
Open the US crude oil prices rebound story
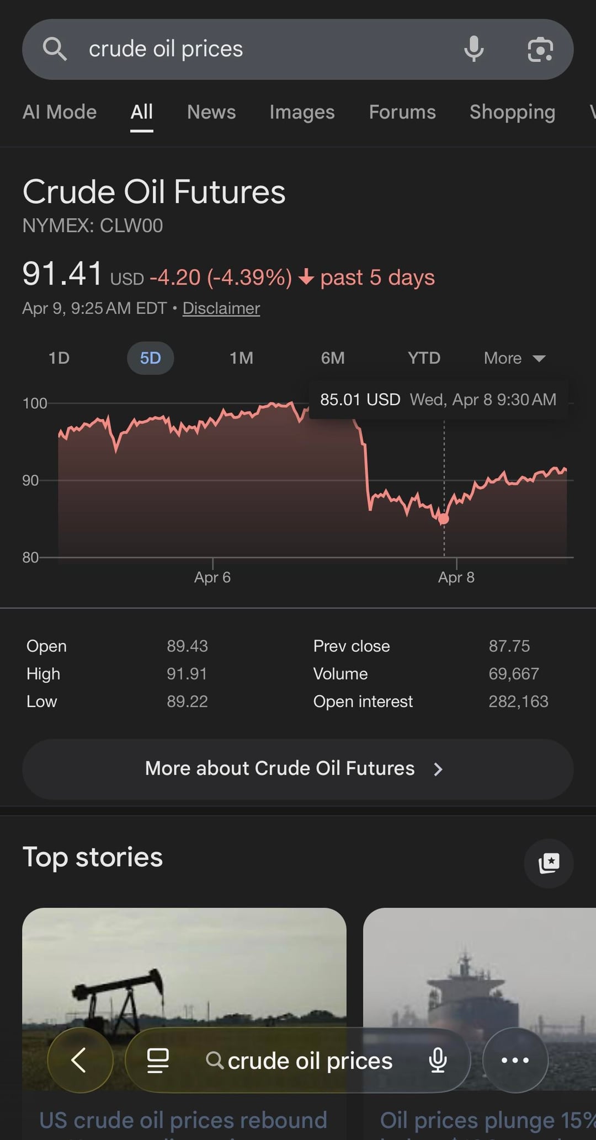pyautogui.click(x=183, y=1121)
